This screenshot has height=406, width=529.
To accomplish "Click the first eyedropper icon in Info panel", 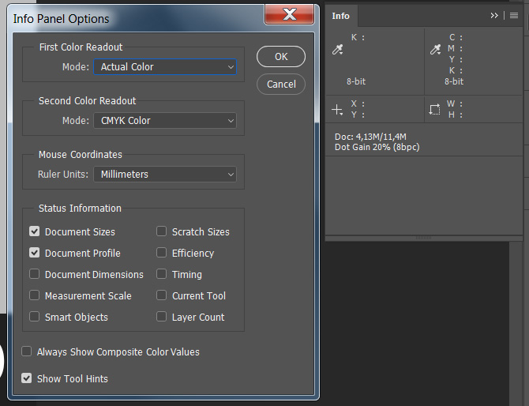I will pyautogui.click(x=338, y=50).
